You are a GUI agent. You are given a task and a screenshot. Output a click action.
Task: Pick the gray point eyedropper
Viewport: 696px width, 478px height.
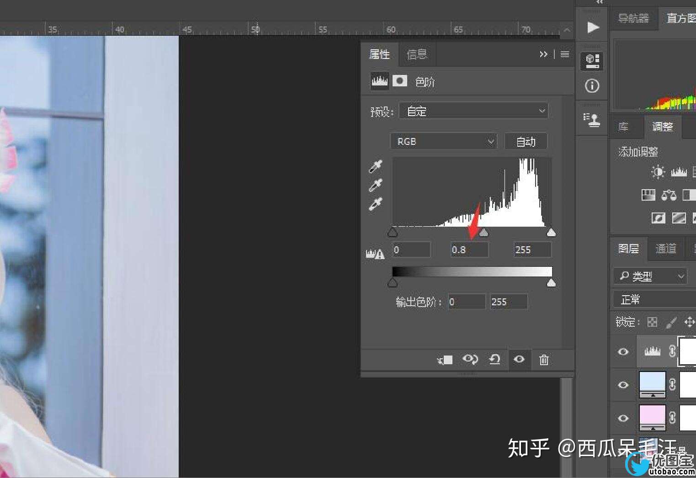point(375,185)
